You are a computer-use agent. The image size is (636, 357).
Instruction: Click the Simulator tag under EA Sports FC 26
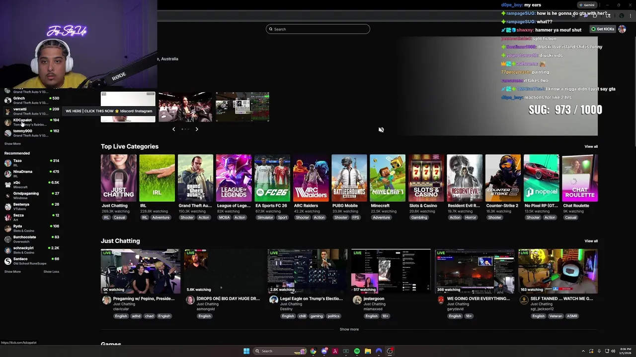[265, 218]
